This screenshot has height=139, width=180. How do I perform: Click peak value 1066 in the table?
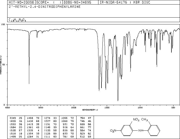point(64,118)
